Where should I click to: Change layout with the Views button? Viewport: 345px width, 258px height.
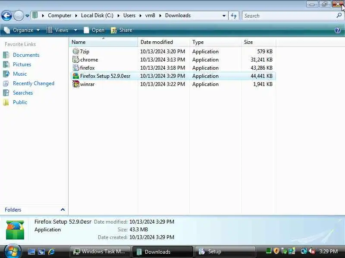(x=57, y=30)
